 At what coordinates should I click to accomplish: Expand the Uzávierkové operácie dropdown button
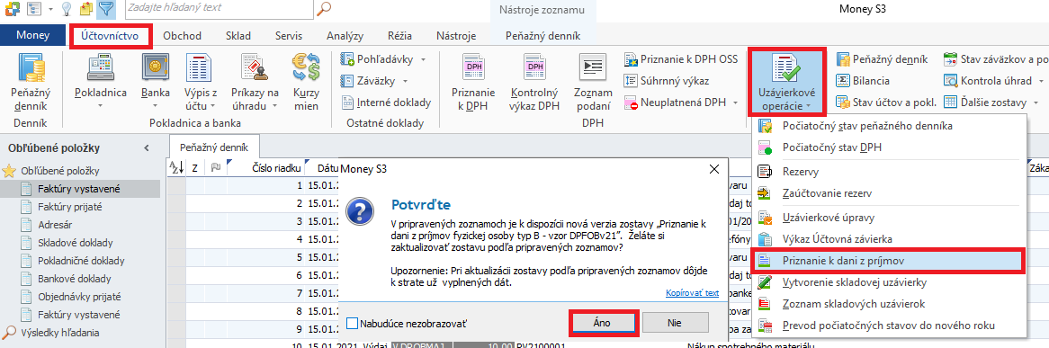(786, 82)
